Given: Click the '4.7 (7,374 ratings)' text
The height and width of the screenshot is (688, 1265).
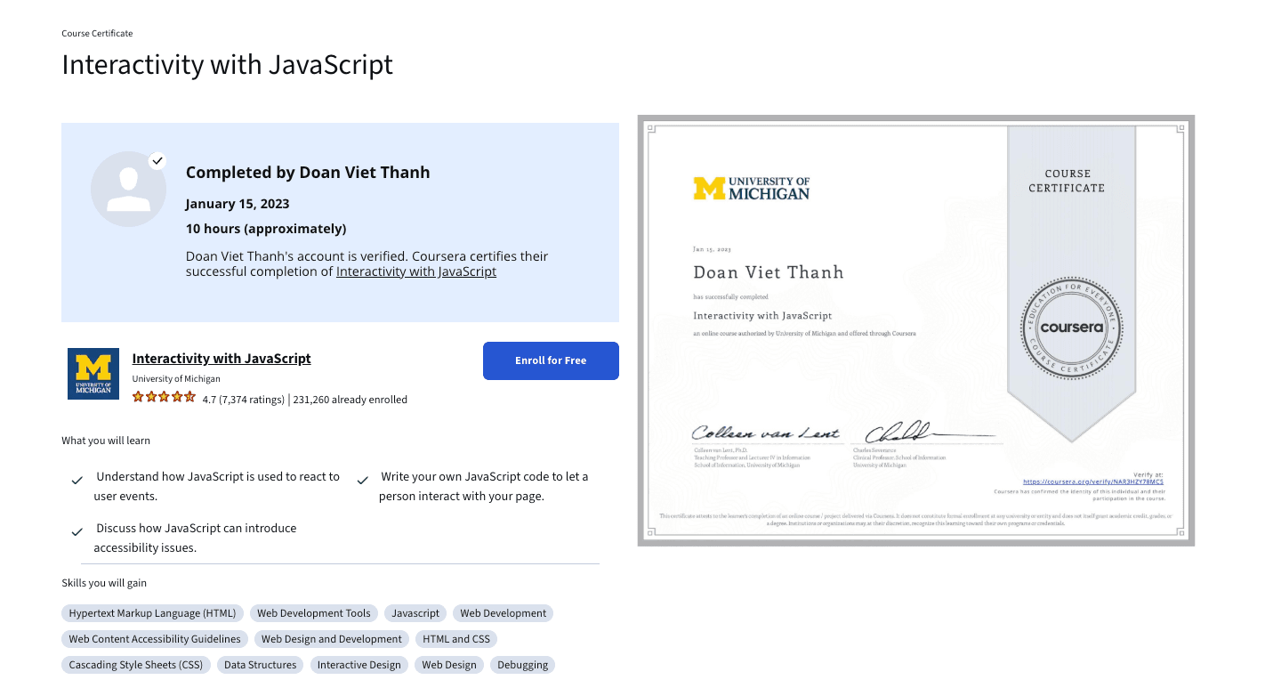Looking at the screenshot, I should [244, 400].
